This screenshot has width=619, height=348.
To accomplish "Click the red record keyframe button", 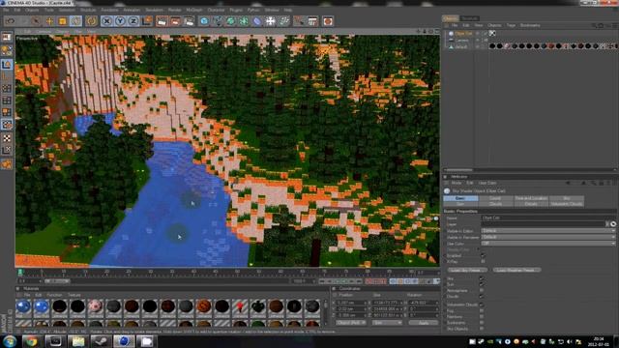I will coord(368,281).
